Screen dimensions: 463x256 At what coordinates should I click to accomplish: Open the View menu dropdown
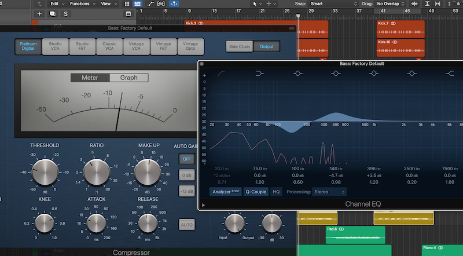[x=109, y=4]
